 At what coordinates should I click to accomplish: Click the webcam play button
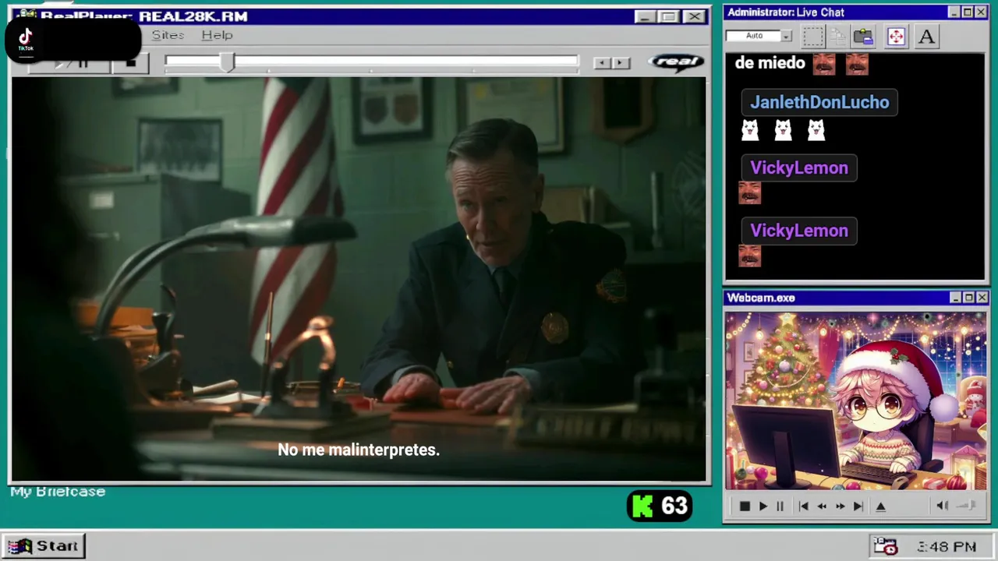coord(763,506)
